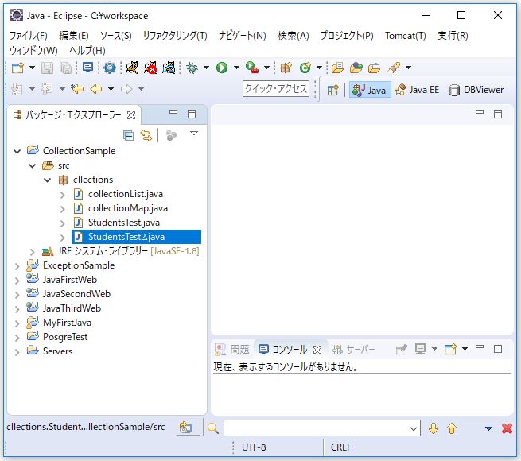Expand the JRE System Library node
521x461 pixels.
click(x=33, y=252)
